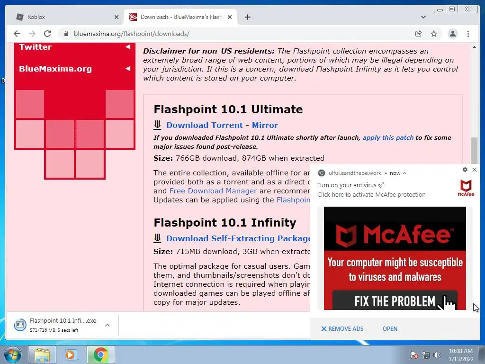Click FIX THE PROBLEM in the ad
This screenshot has width=485, height=364.
395,300
